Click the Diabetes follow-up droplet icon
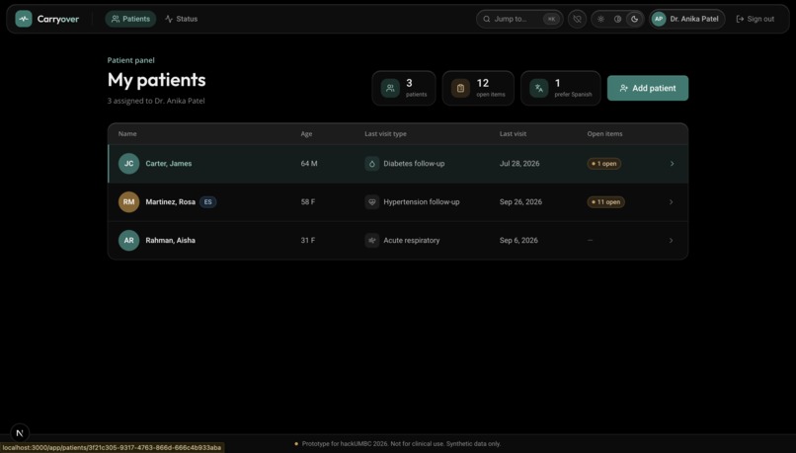The image size is (796, 453). [x=371, y=164]
